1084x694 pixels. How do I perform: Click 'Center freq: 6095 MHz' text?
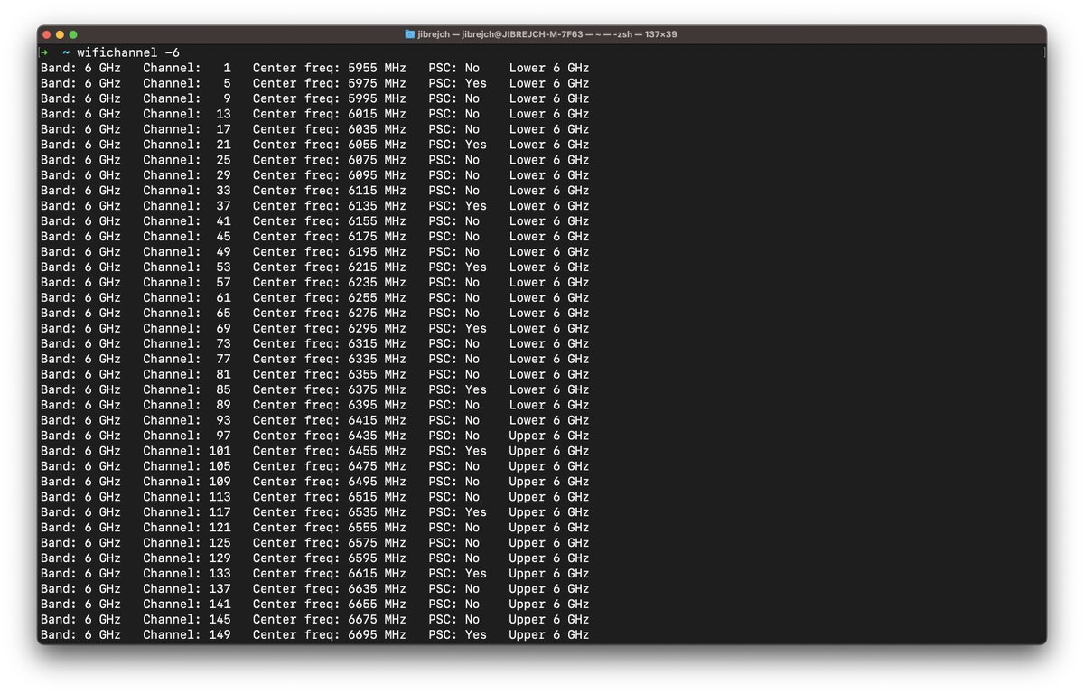pyautogui.click(x=329, y=175)
